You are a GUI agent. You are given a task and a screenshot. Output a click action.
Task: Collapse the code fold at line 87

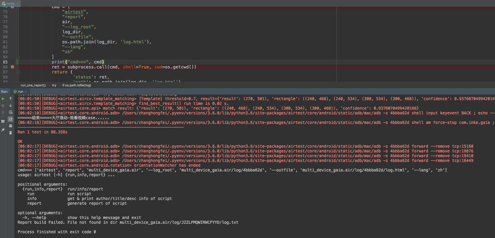coord(18,72)
